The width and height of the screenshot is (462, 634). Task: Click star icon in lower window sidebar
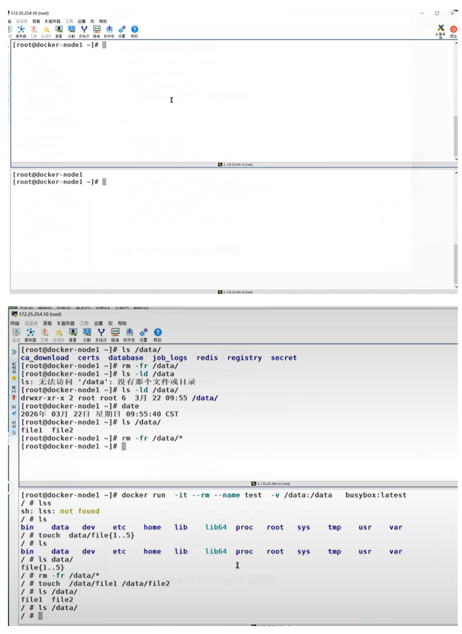14,377
